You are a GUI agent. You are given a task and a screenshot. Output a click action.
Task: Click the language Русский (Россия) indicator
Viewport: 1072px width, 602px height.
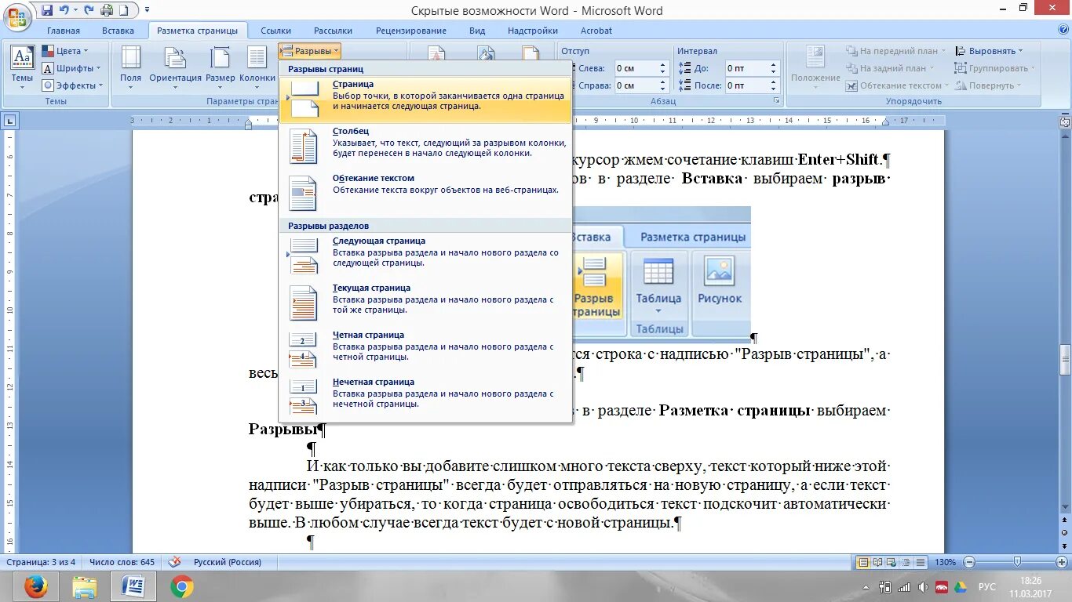point(228,562)
